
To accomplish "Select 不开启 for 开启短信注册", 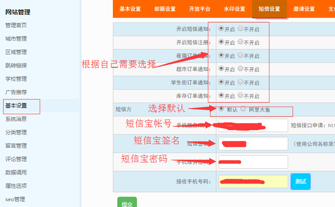I will (x=241, y=42).
